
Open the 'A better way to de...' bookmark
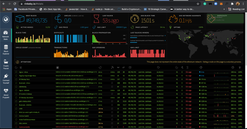pyautogui.click(x=182, y=9)
